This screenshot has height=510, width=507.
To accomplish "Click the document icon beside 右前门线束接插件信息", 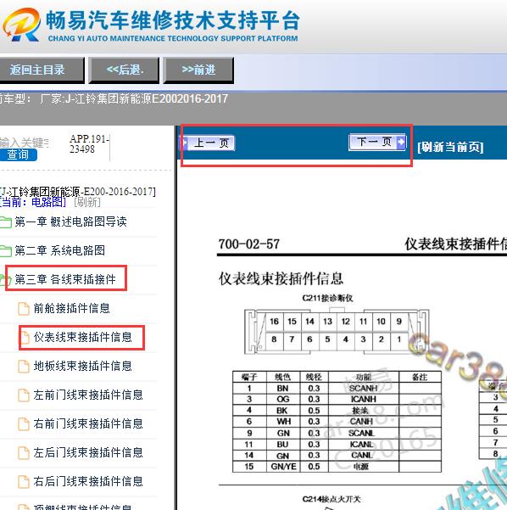I will (x=24, y=423).
